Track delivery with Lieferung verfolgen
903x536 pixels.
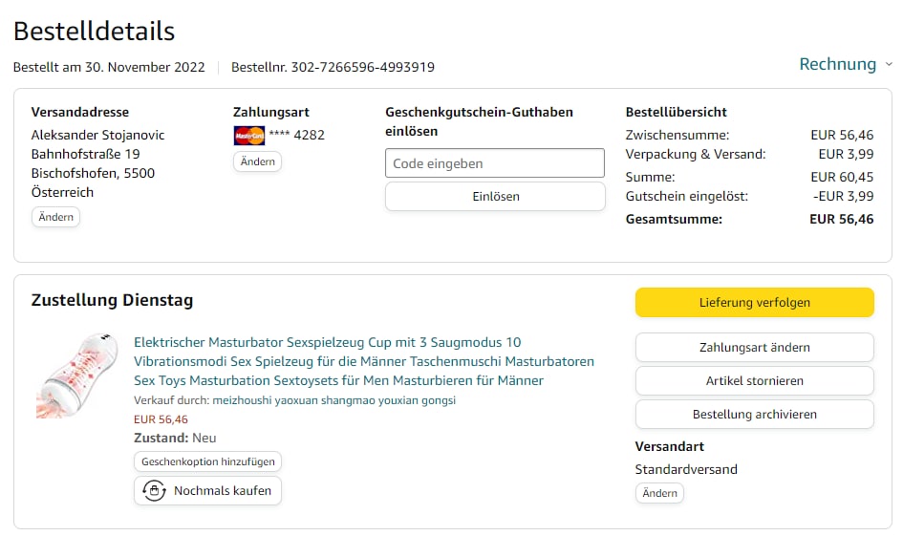pyautogui.click(x=754, y=303)
